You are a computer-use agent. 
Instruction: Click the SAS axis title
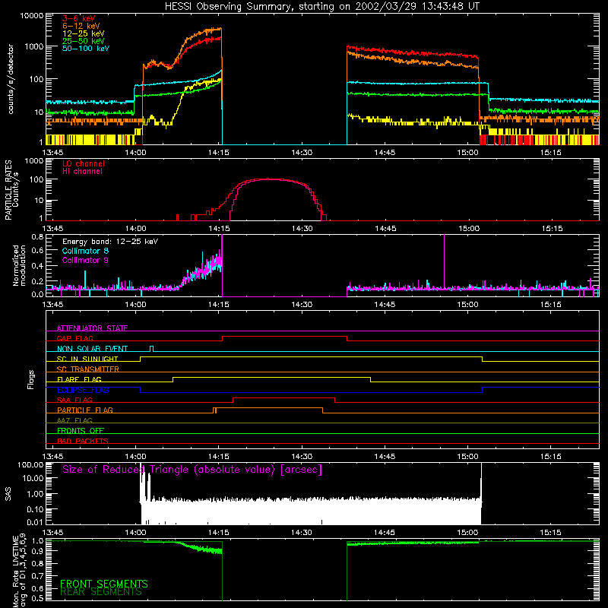coord(8,494)
